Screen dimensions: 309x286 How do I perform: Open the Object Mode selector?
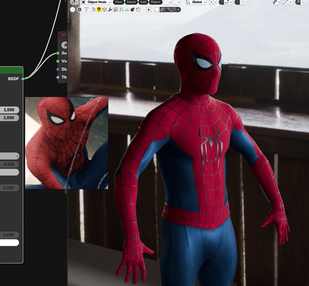(x=96, y=2)
